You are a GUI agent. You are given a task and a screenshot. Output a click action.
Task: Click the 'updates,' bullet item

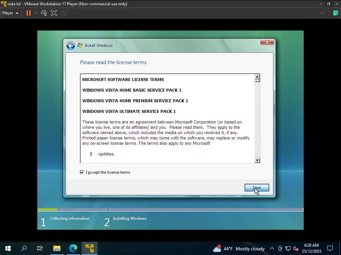[x=106, y=154]
